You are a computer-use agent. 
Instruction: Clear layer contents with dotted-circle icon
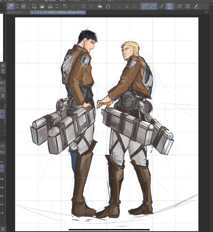tap(83, 6)
